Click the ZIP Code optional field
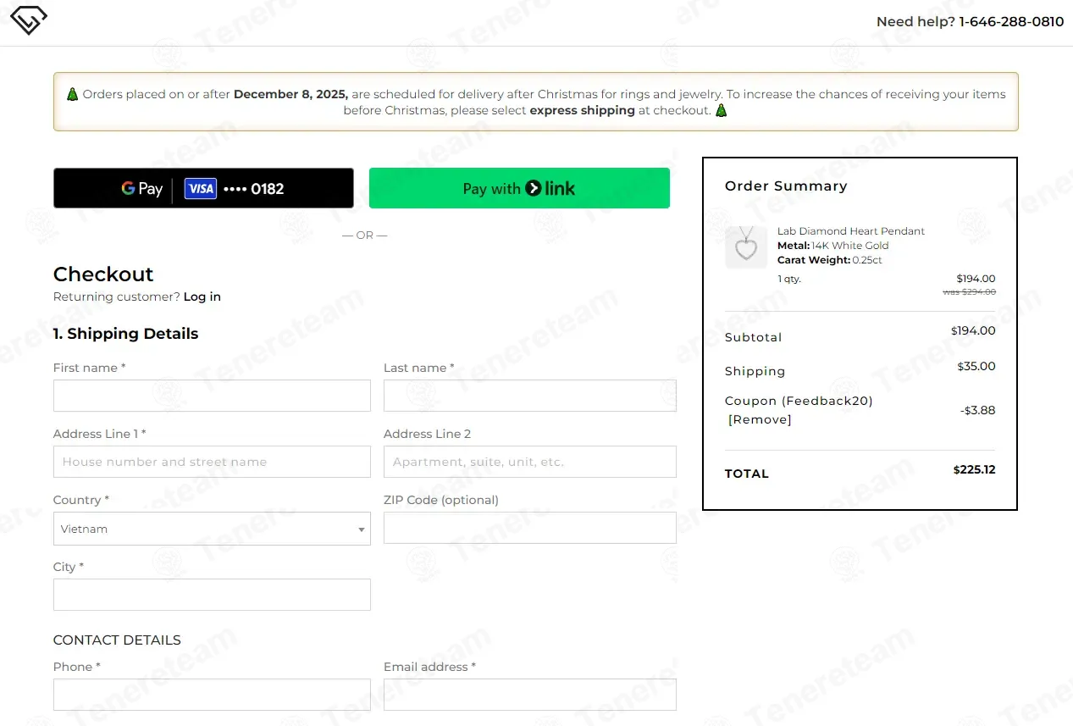The width and height of the screenshot is (1073, 726). coord(530,528)
